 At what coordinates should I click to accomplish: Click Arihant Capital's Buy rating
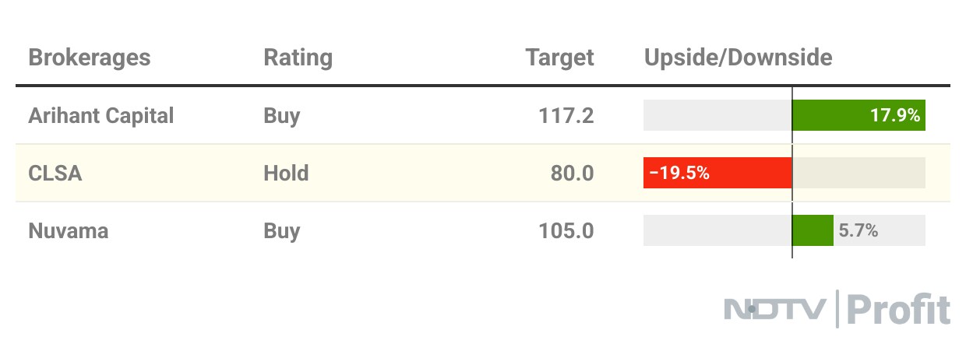tap(281, 116)
